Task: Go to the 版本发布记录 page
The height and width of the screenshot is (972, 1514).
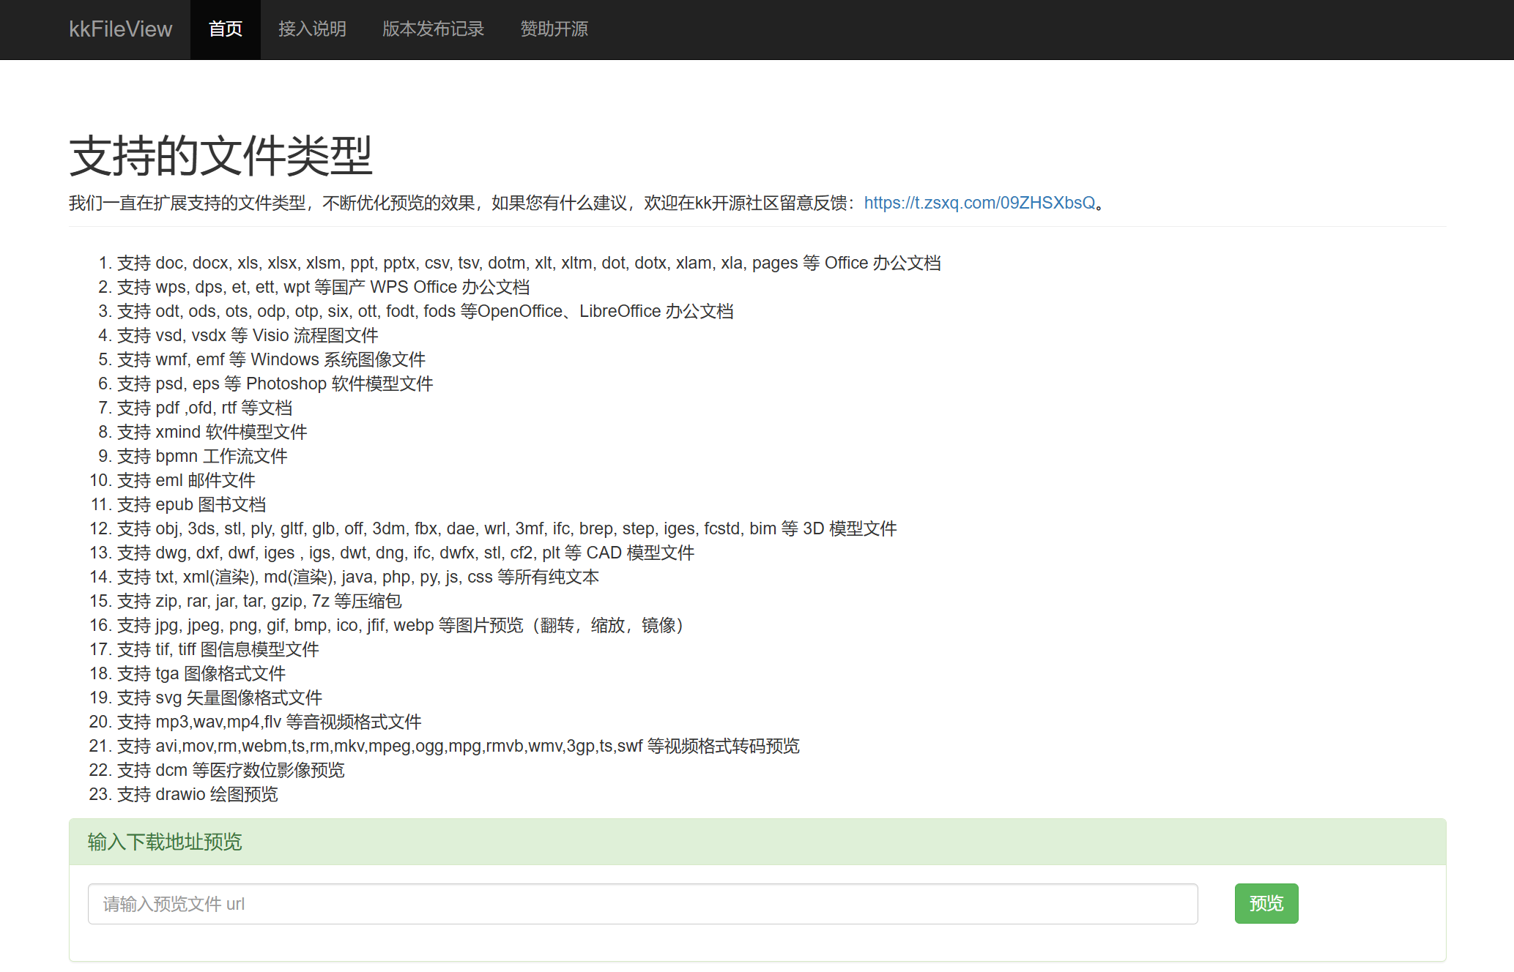Action: (433, 29)
